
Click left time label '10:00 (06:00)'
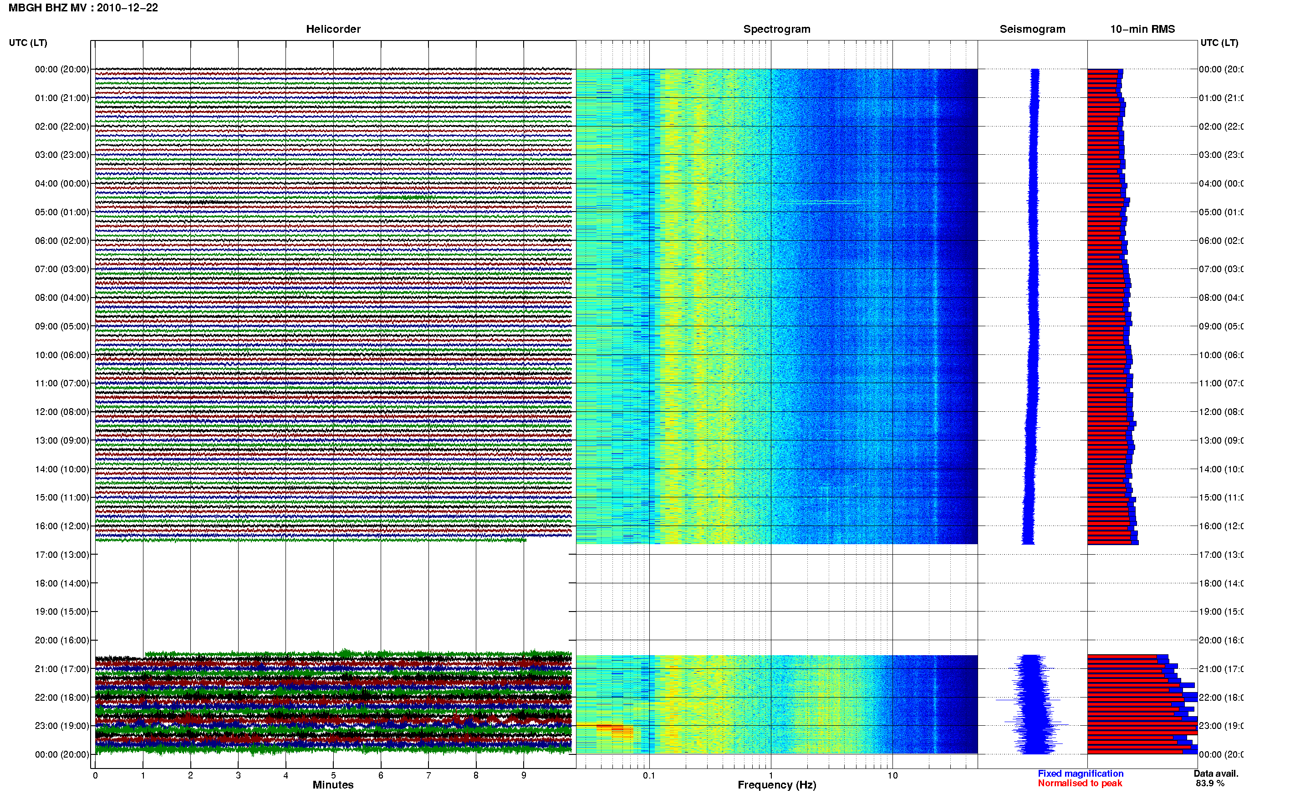[x=62, y=355]
